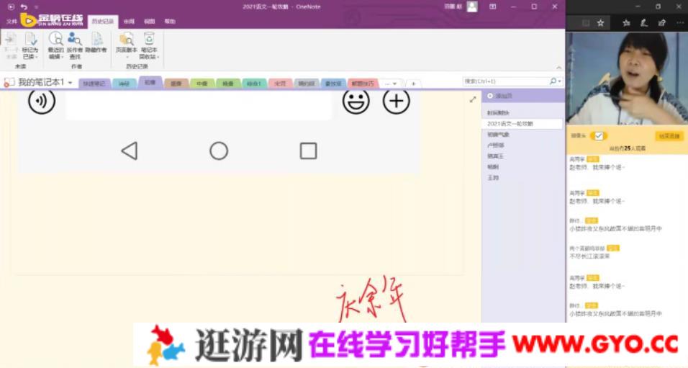Create a new section with the plus tab
The height and width of the screenshot is (368, 688).
click(x=413, y=84)
